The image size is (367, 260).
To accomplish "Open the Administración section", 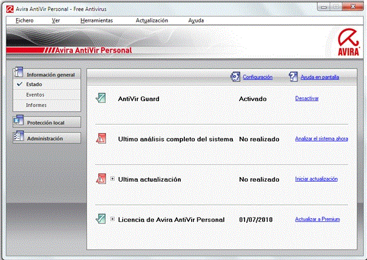I will coord(47,138).
